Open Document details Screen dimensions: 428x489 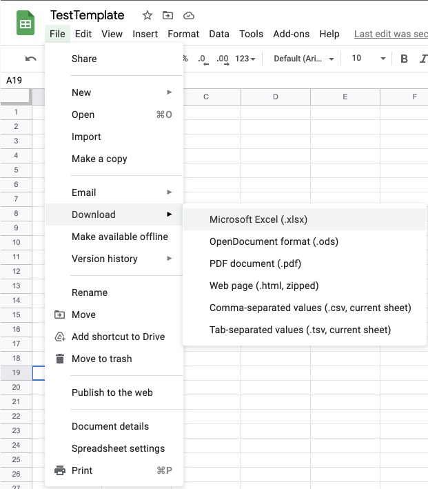pyautogui.click(x=114, y=426)
